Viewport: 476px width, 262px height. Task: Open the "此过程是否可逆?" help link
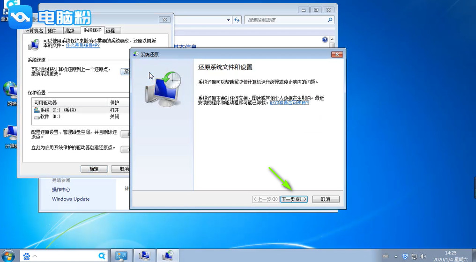[290, 102]
